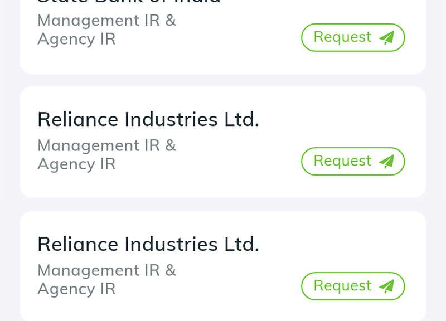The image size is (446, 321).
Task: Tap the paper plane icon in the middle card
Action: (x=387, y=162)
